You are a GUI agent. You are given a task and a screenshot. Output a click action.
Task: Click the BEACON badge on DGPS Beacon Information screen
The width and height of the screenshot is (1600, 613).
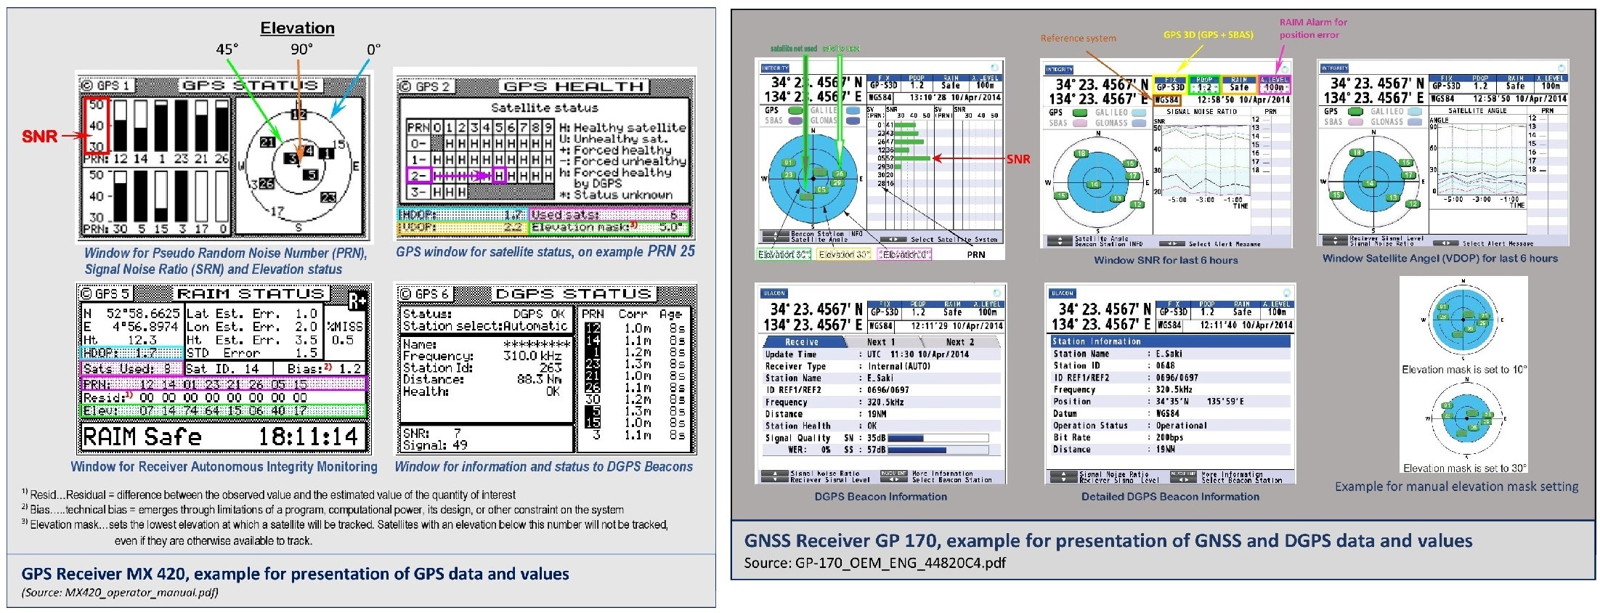[x=774, y=293]
